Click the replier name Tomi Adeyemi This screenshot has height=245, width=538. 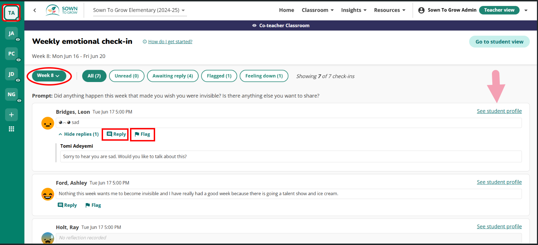pyautogui.click(x=77, y=146)
